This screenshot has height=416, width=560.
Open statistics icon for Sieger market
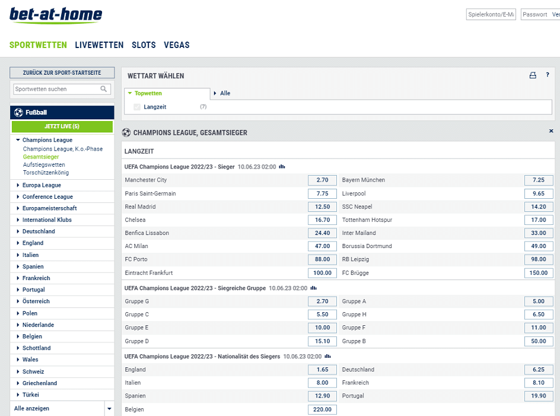(x=282, y=167)
